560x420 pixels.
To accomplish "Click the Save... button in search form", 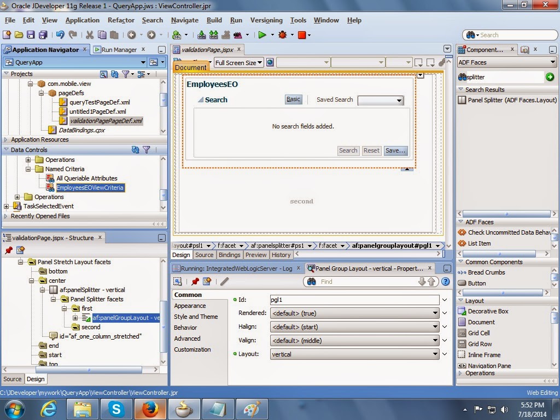I will pos(395,150).
